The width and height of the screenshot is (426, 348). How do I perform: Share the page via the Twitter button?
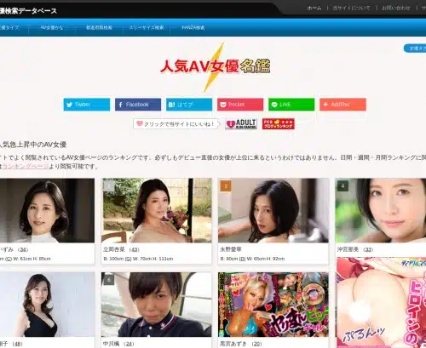click(87, 105)
